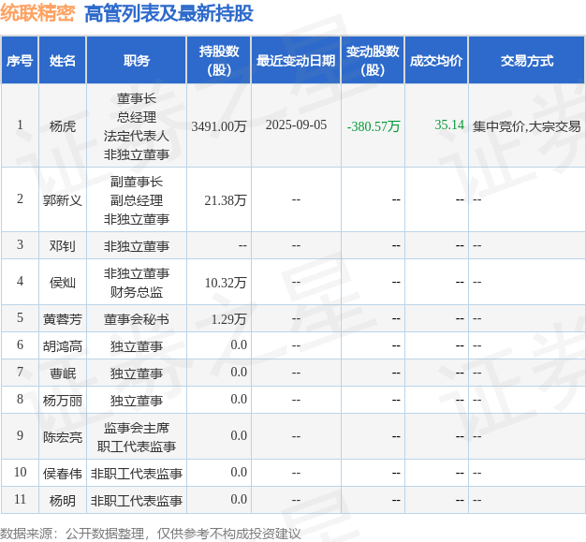This screenshot has width=586, height=542.
Task: Select the name 胡鸿高
Action: click(x=63, y=346)
